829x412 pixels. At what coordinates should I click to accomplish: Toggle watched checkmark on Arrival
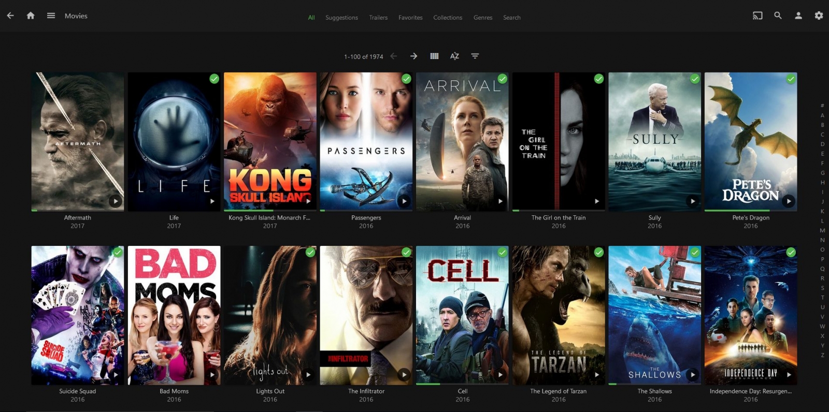pyautogui.click(x=503, y=79)
